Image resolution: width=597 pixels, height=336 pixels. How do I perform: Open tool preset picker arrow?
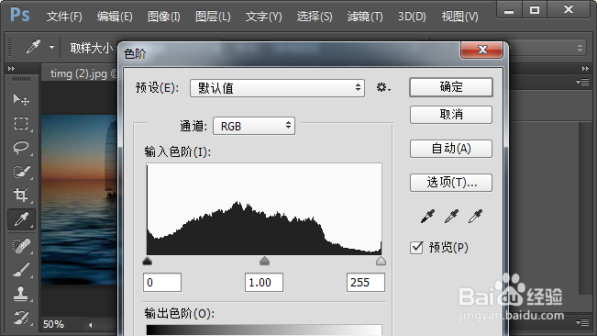click(51, 48)
